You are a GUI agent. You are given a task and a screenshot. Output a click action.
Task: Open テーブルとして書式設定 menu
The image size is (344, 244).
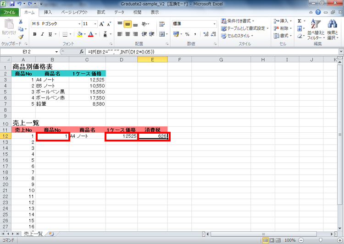pyautogui.click(x=245, y=28)
